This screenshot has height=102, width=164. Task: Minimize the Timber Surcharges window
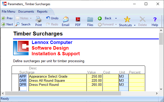pos(134,4)
